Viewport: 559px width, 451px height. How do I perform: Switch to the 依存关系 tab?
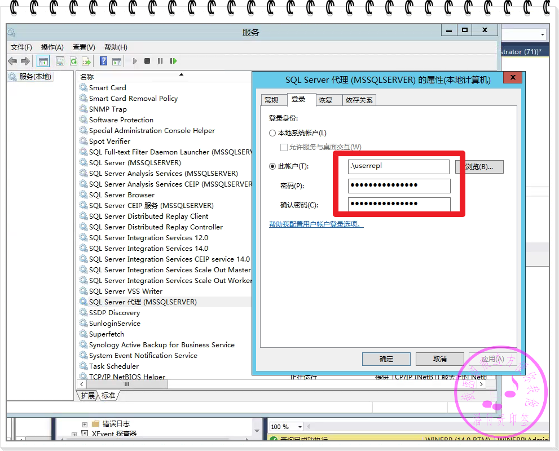[359, 100]
